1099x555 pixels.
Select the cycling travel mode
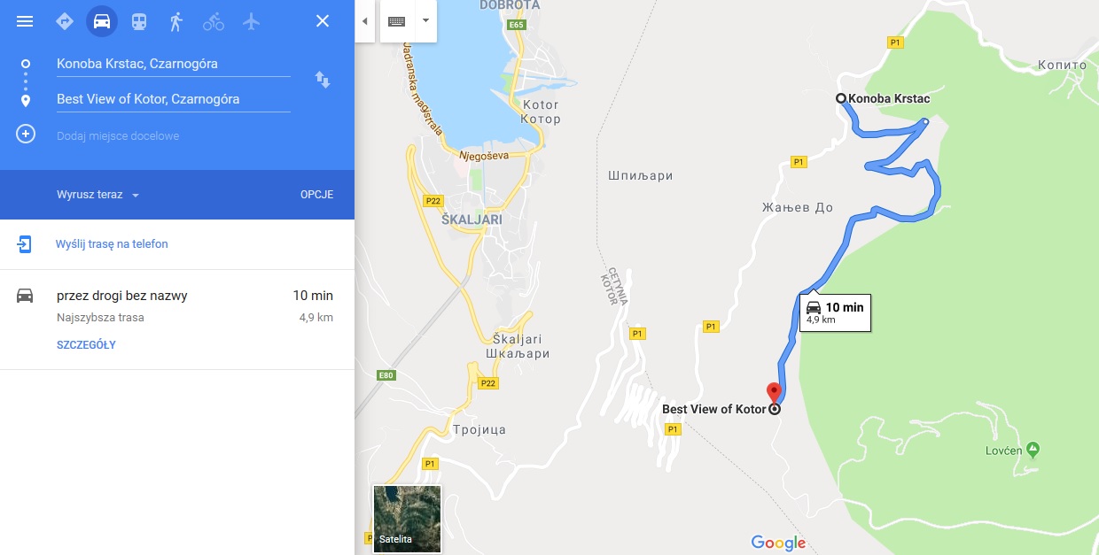point(214,21)
